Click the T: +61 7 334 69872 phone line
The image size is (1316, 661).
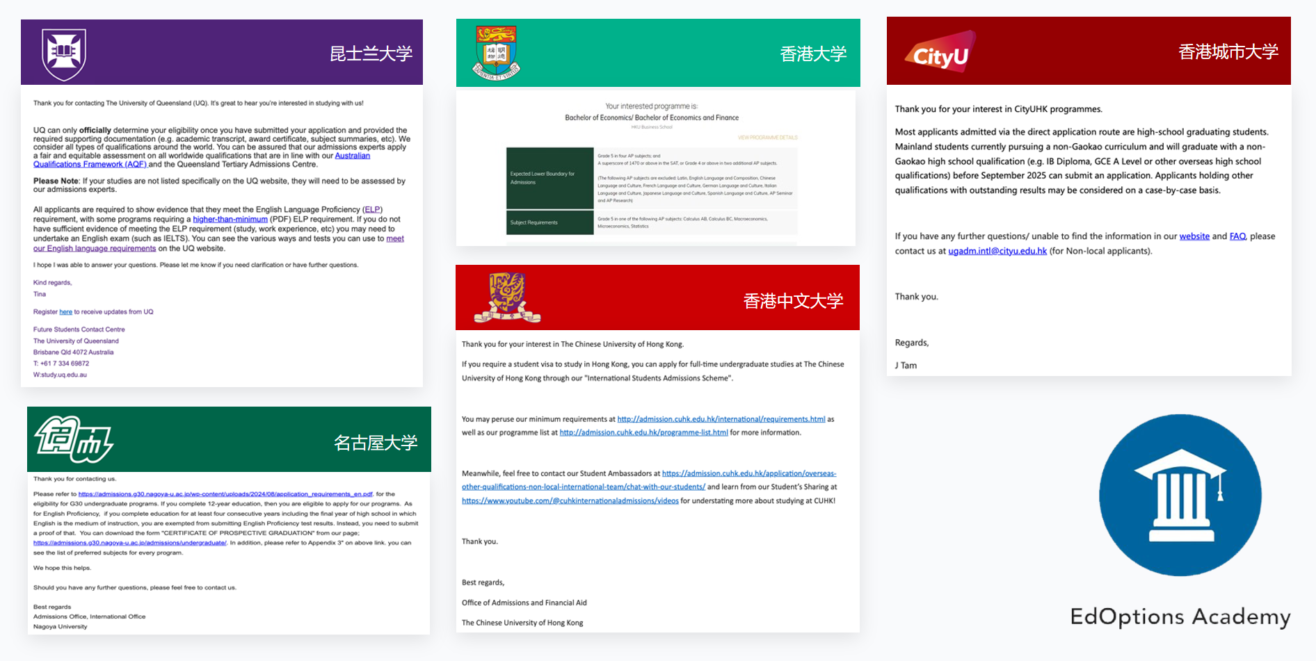coord(61,364)
